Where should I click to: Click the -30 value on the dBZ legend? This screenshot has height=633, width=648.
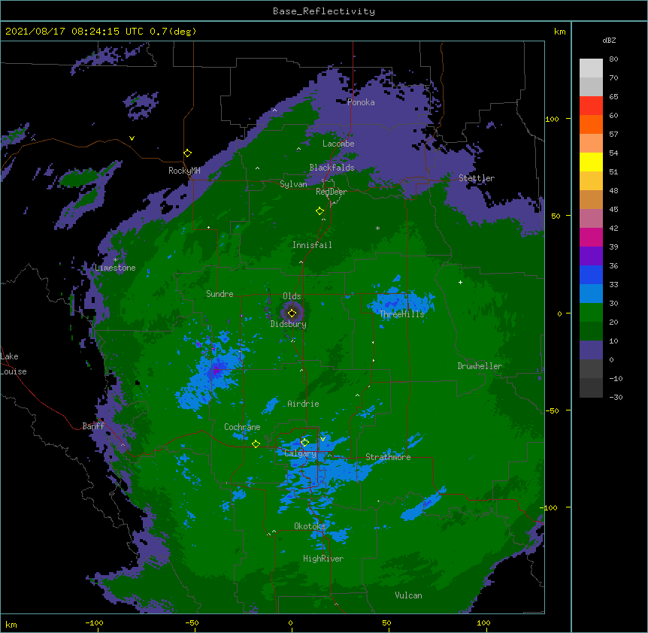point(616,398)
